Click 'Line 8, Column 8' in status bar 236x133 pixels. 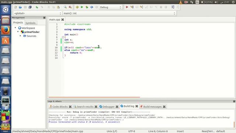[x=158, y=131]
